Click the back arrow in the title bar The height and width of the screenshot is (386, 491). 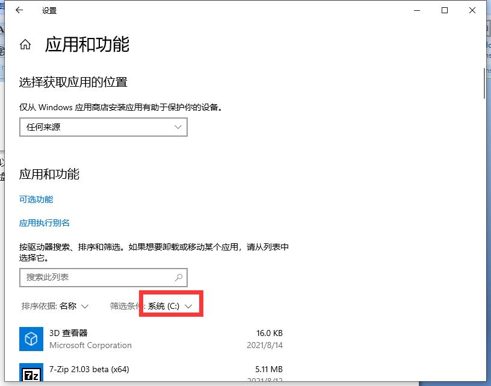[x=19, y=10]
